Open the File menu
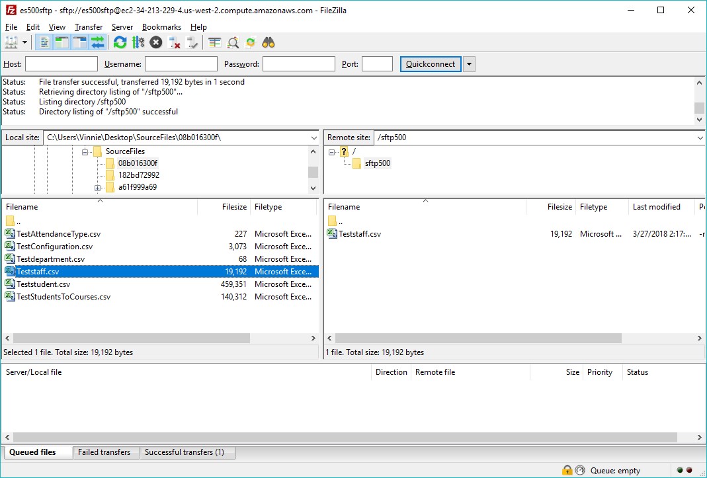Image resolution: width=707 pixels, height=478 pixels. 11,27
